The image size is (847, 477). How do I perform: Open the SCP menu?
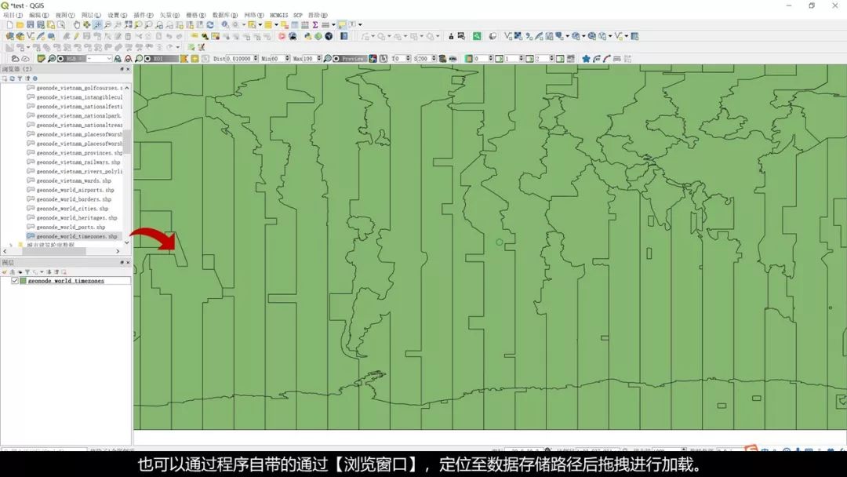click(x=298, y=15)
